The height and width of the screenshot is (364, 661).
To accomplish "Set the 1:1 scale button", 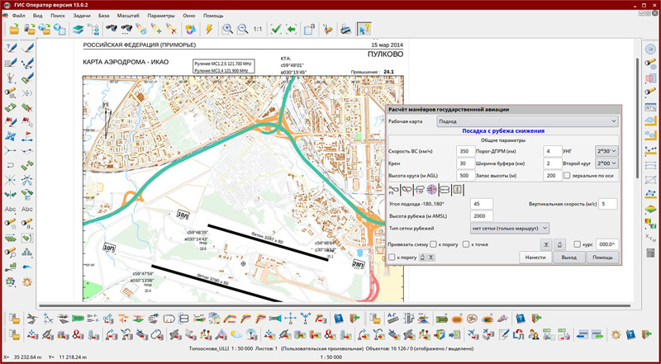I will click(x=258, y=30).
